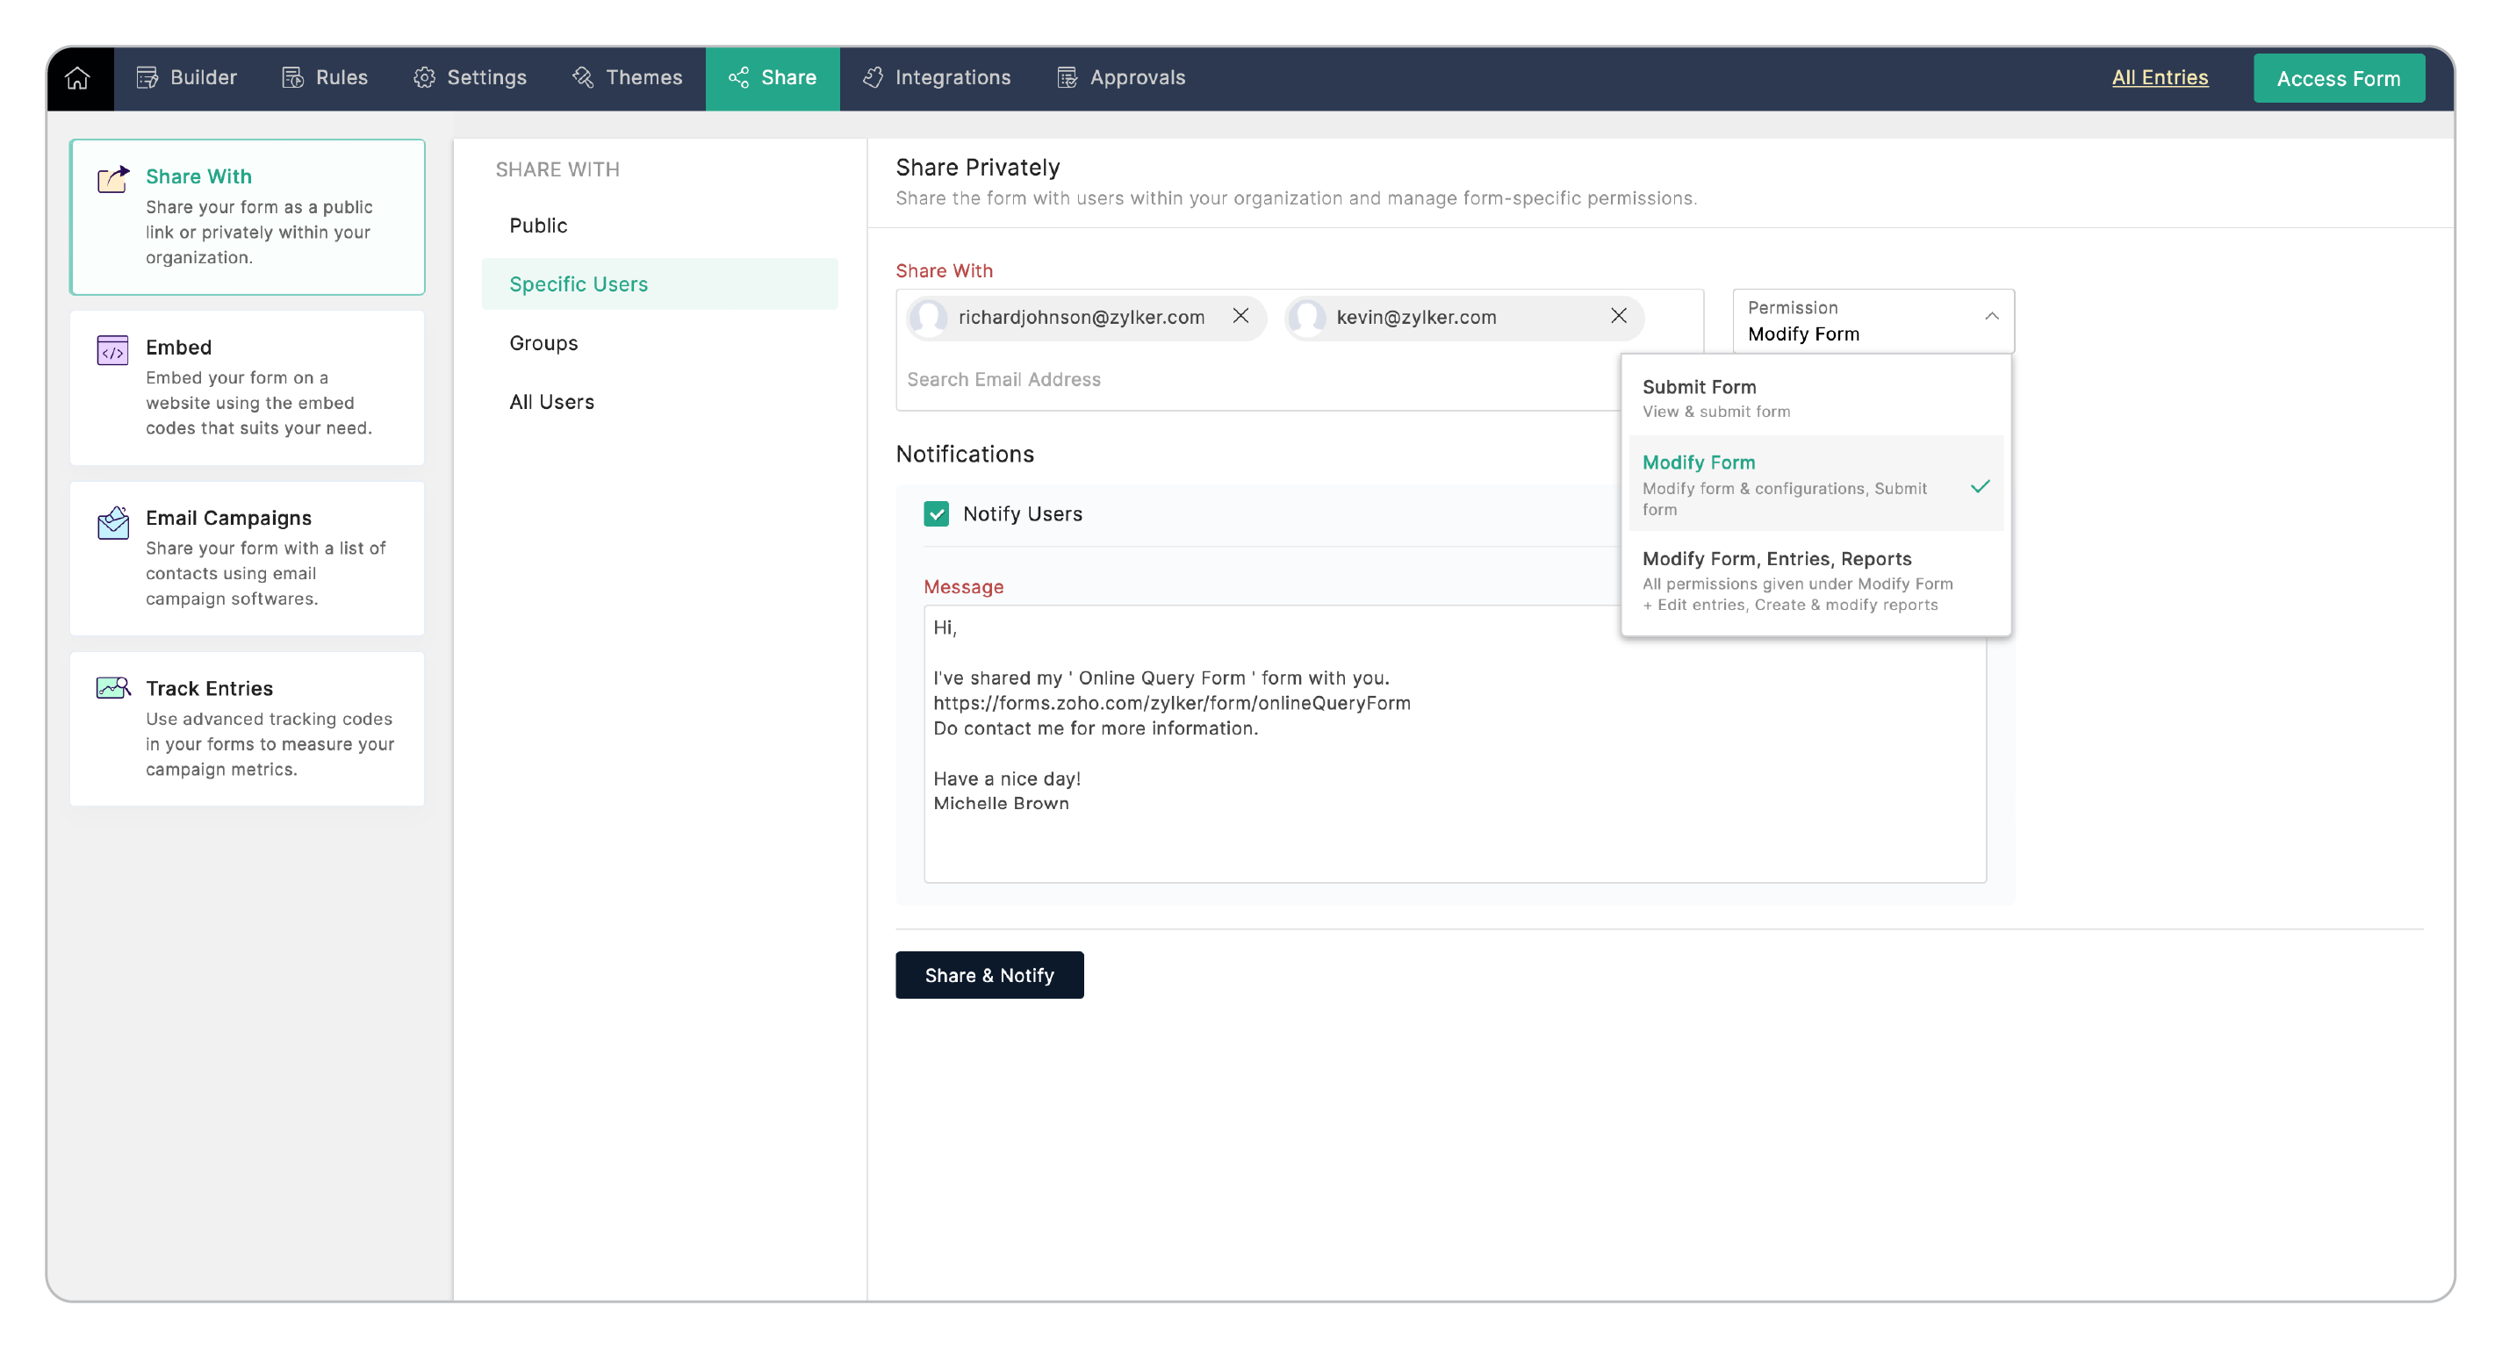Remove kevin@zylker.com chip with X icon

[x=1618, y=316]
